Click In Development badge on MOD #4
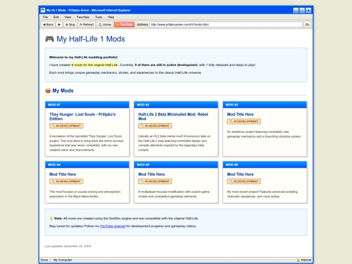 coord(66,181)
